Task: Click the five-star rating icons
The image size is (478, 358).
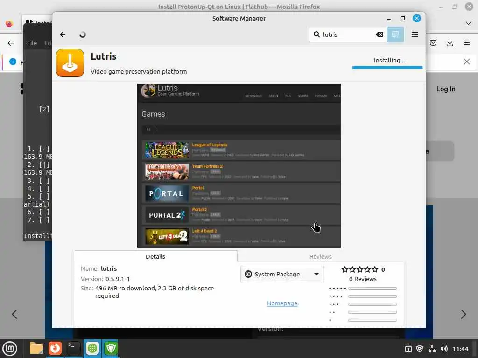Action: click(x=360, y=269)
